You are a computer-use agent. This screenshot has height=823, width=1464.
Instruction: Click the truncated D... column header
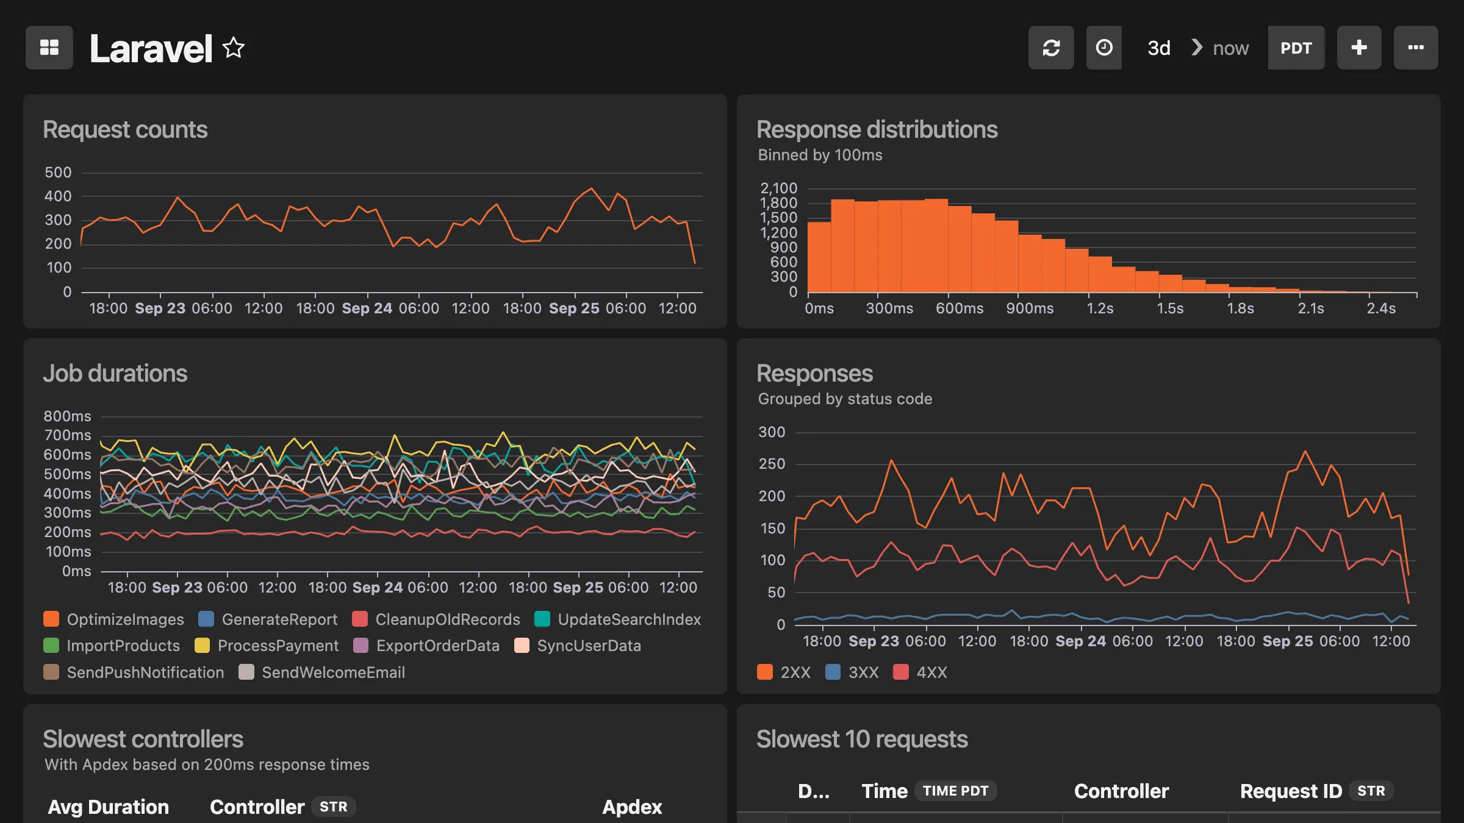(814, 791)
